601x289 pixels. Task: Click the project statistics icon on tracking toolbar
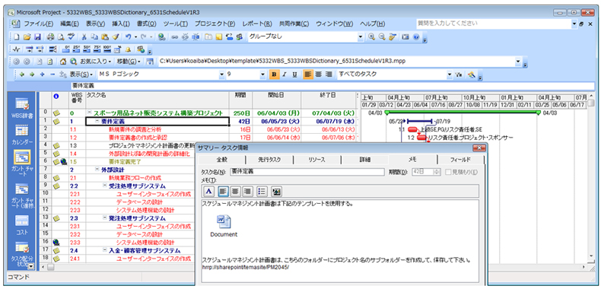tap(17, 49)
